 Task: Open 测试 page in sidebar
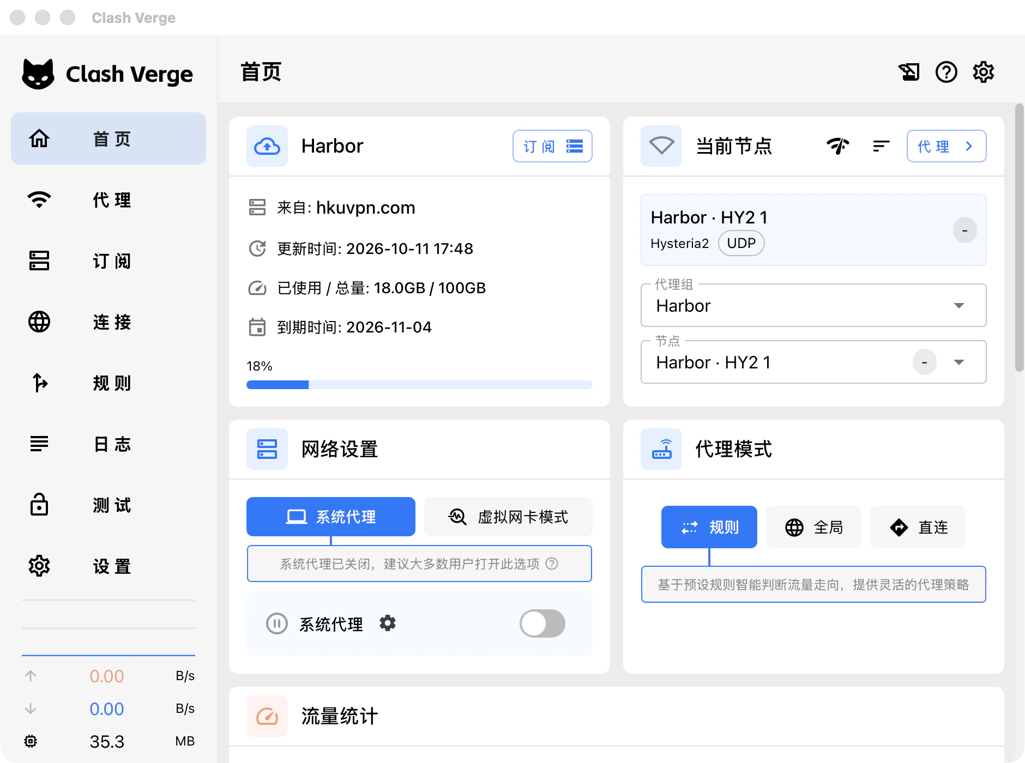point(108,505)
